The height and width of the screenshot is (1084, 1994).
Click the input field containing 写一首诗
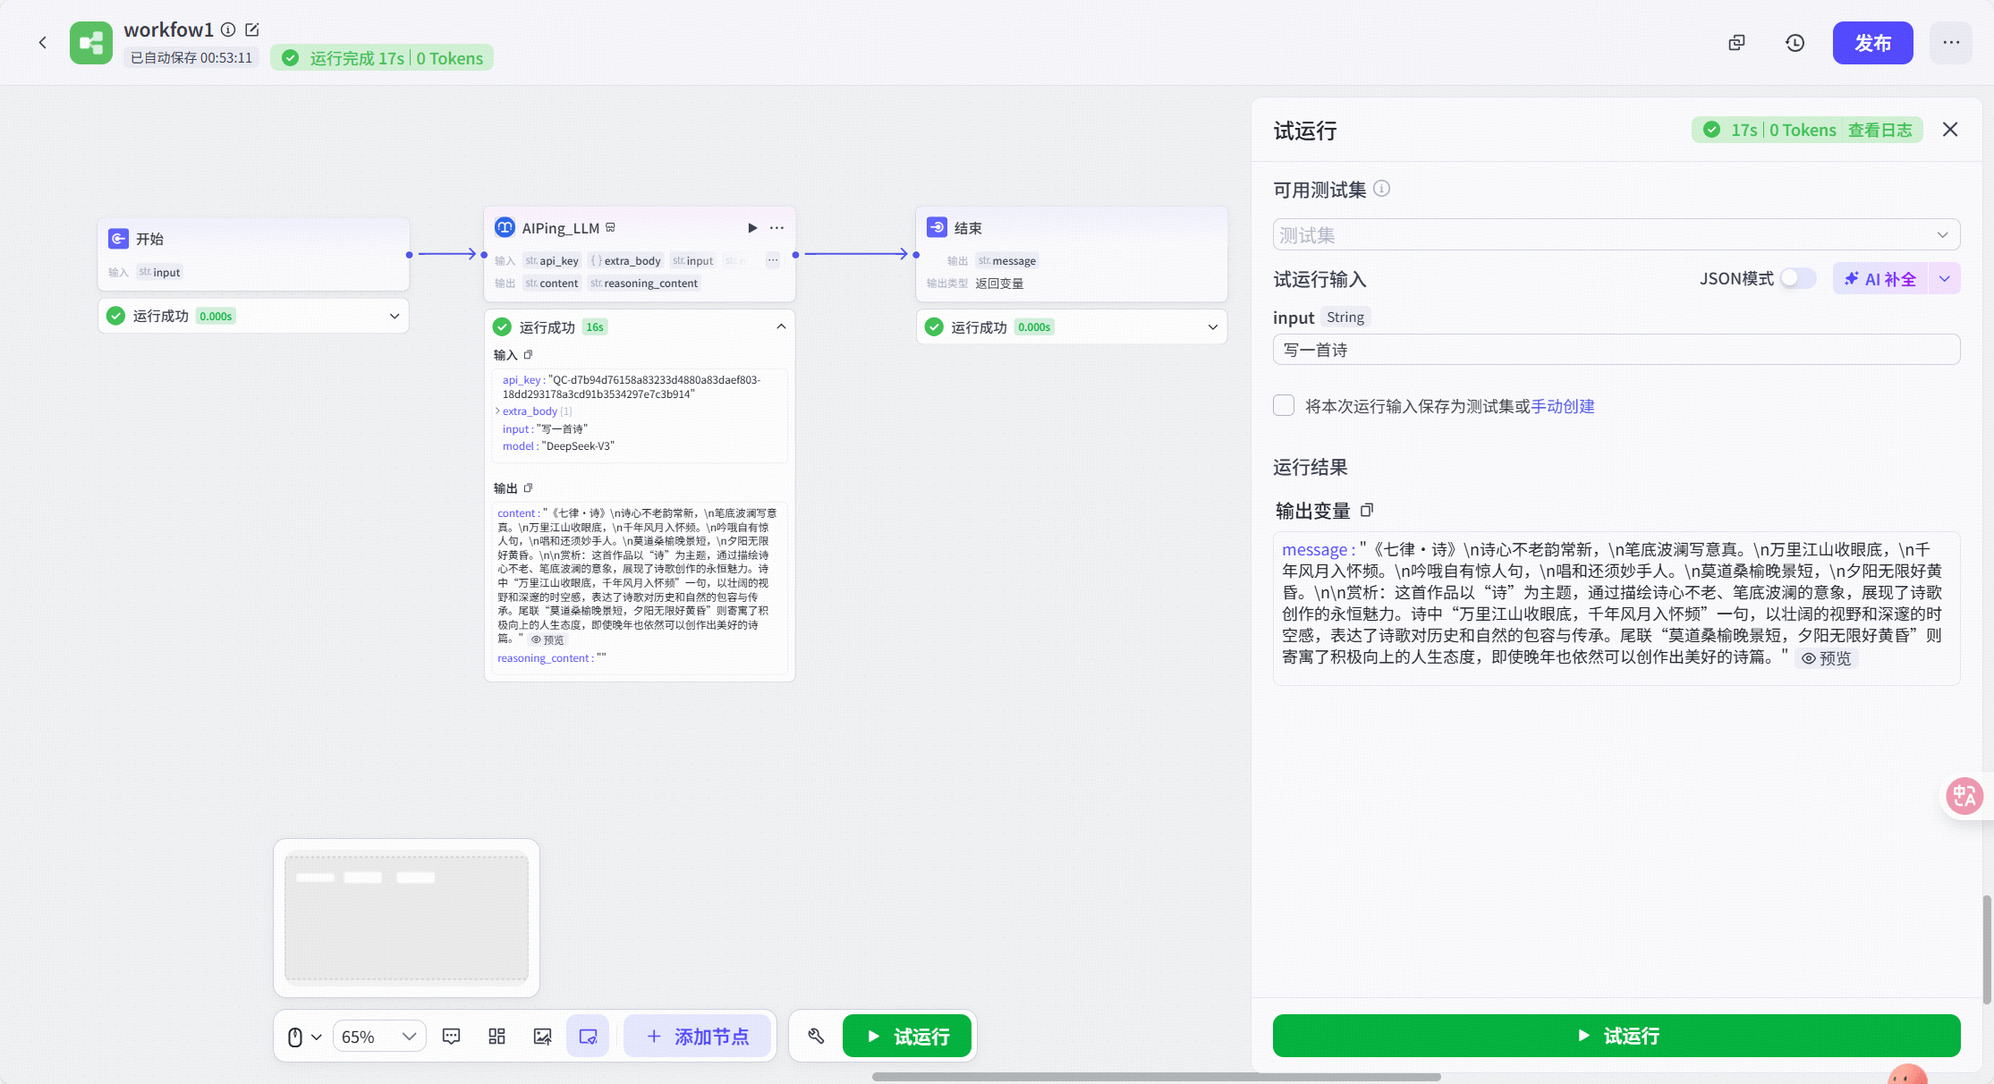1616,350
